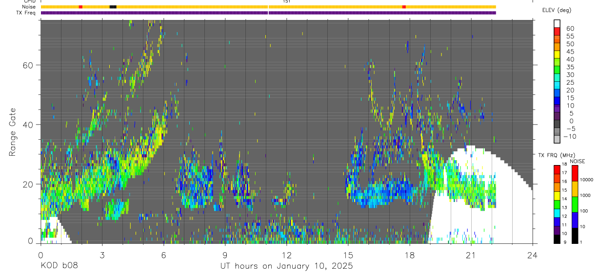This screenshot has width=599, height=276.
Task: Click the cyan segment of TX FRQ colorbar
Action: click(557, 213)
